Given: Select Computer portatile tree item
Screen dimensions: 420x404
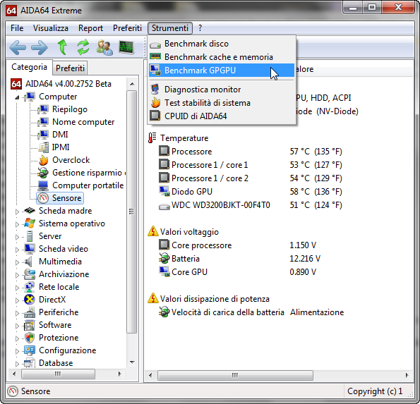Looking at the screenshot, I should pos(88,185).
